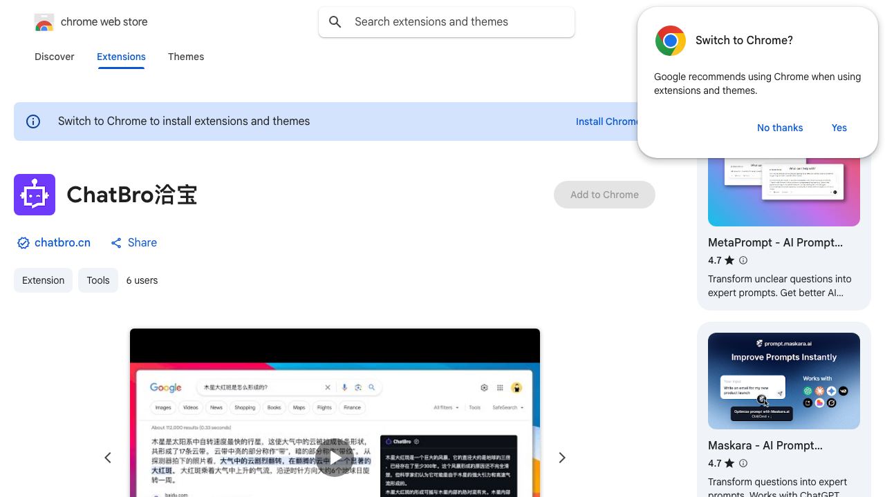Open MetaPrompt - AI Prompt title

coord(775,243)
